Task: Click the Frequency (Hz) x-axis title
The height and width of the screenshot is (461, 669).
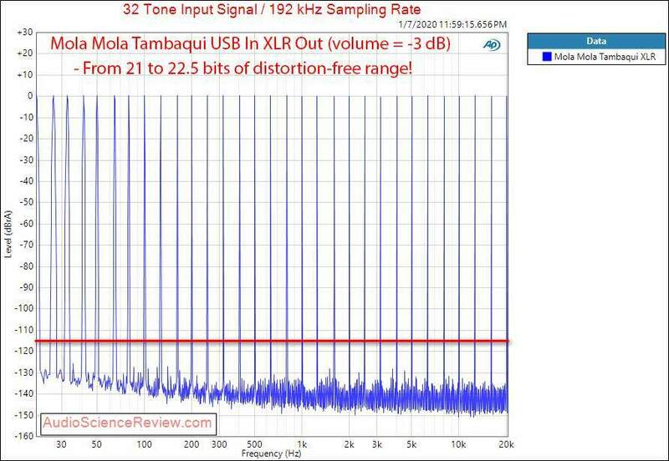Action: pyautogui.click(x=273, y=453)
